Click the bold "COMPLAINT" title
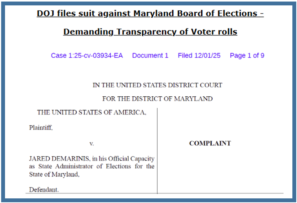Viewport: 297px width, 203px height. pos(210,143)
